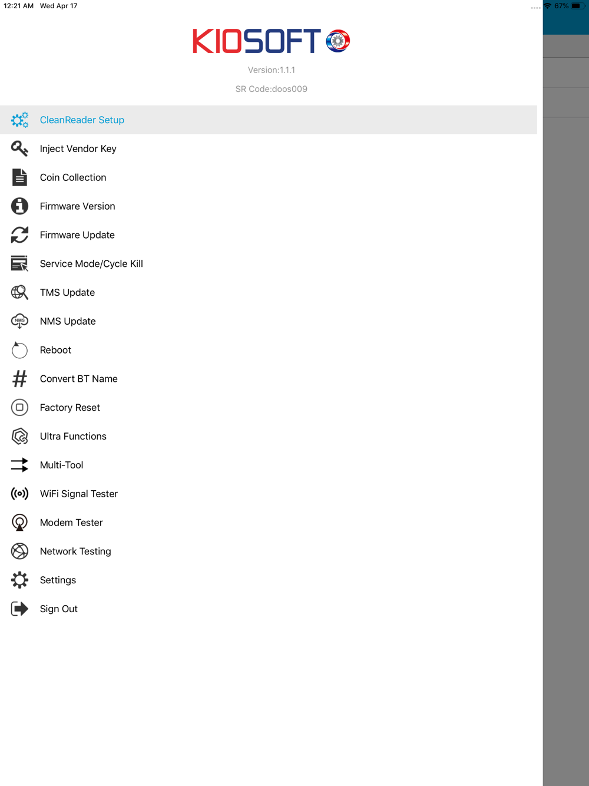Screen dimensions: 589x786
Task: Choose Firmware Version in the menu
Action: click(x=269, y=206)
